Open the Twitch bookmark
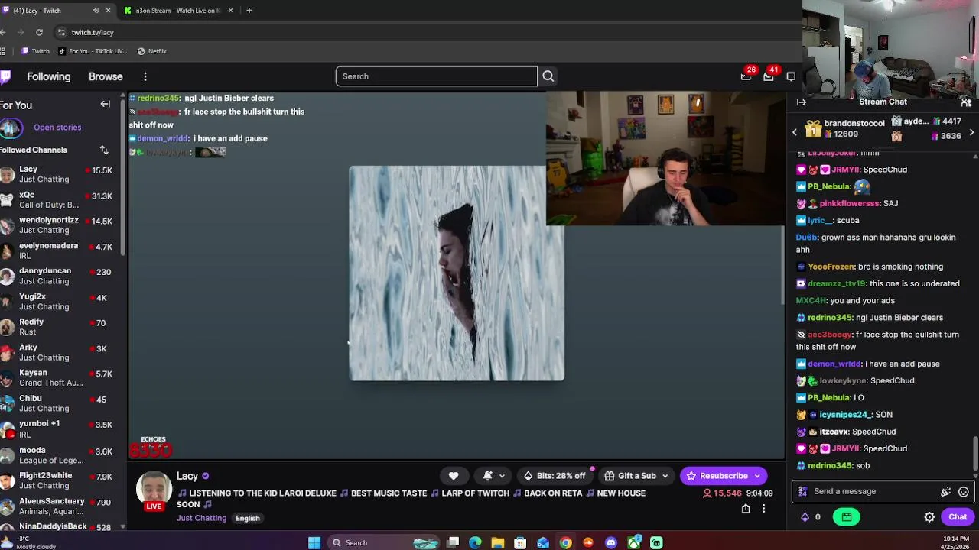Image resolution: width=979 pixels, height=550 pixels. point(35,51)
